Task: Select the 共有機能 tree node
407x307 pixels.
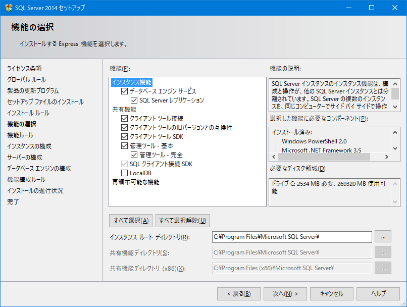Action: pyautogui.click(x=124, y=109)
